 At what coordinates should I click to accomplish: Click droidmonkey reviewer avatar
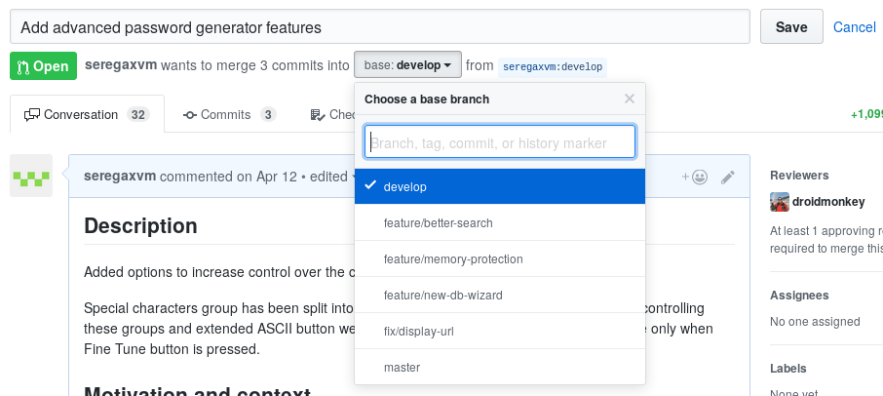click(780, 202)
